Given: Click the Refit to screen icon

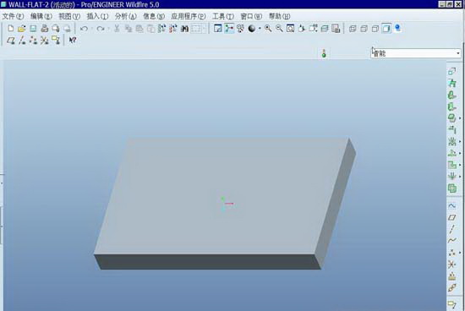Looking at the screenshot, I should pyautogui.click(x=290, y=29).
